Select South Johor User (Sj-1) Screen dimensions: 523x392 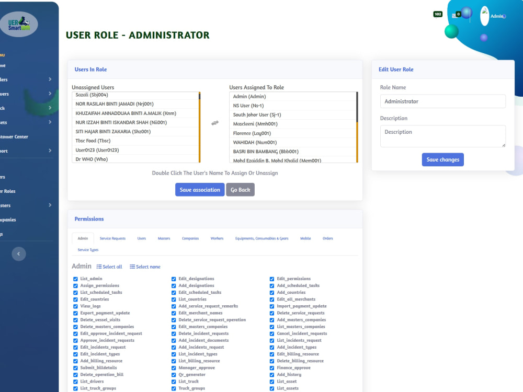point(292,114)
